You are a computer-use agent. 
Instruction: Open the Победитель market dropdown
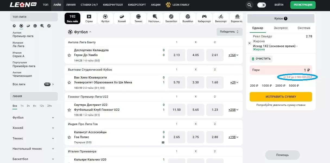(x=229, y=32)
